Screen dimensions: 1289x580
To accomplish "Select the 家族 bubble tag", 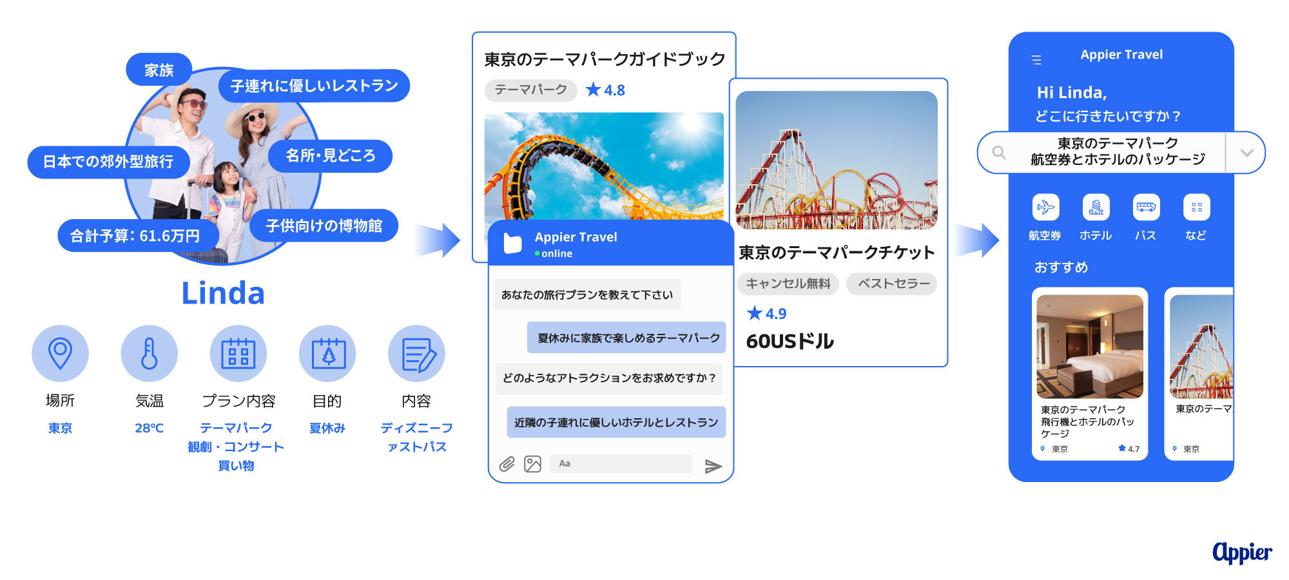I will (x=159, y=70).
